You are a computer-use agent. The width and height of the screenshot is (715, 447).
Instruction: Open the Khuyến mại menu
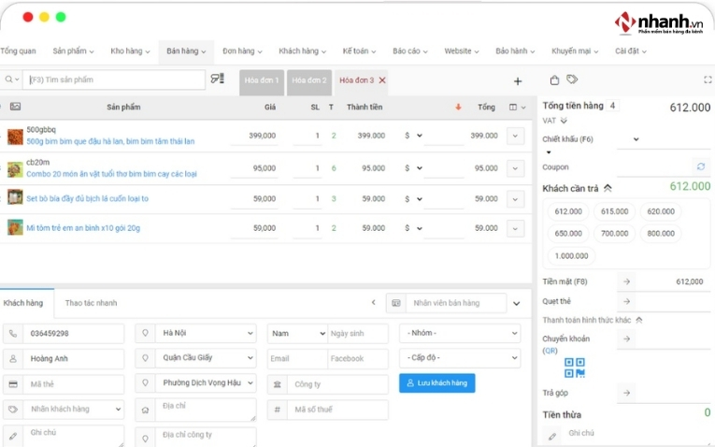[575, 51]
